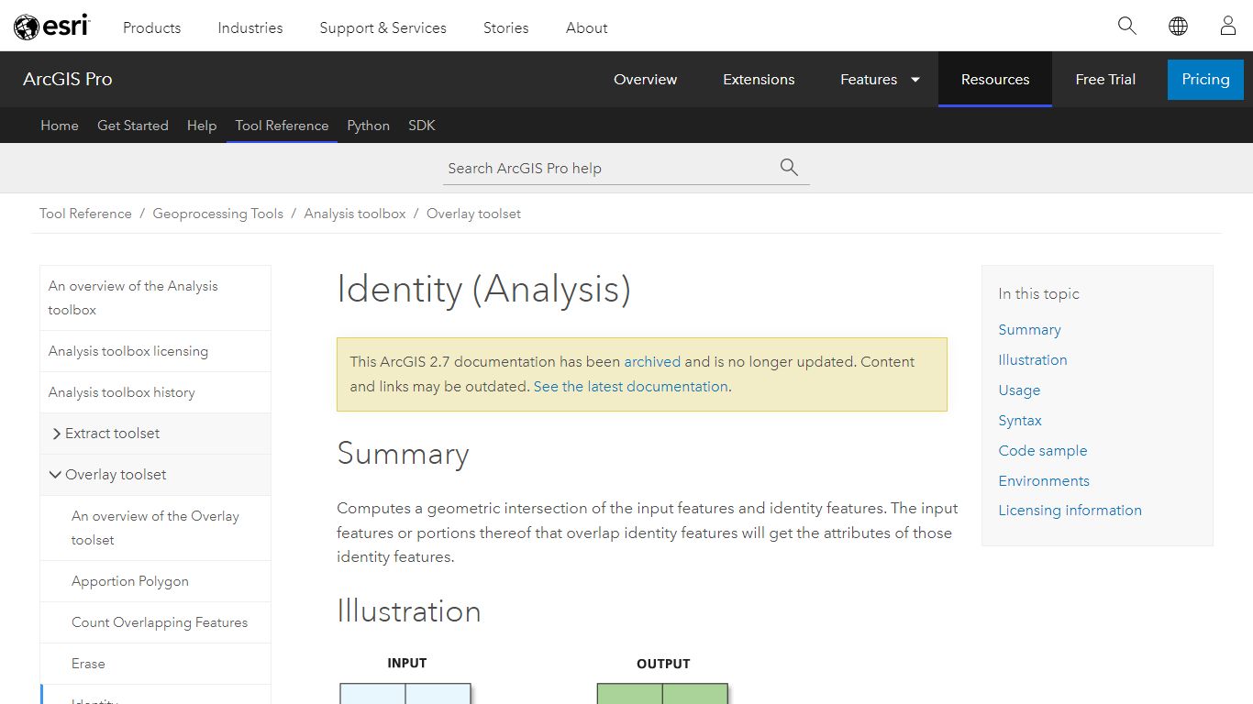Click the ArcGIS Pro title

click(68, 79)
